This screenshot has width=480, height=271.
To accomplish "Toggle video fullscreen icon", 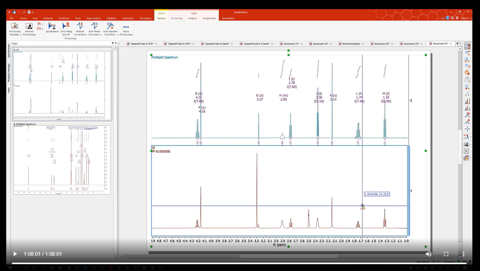I will coord(446,254).
